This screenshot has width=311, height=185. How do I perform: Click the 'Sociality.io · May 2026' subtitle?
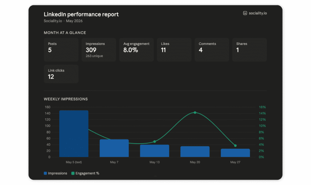click(63, 21)
